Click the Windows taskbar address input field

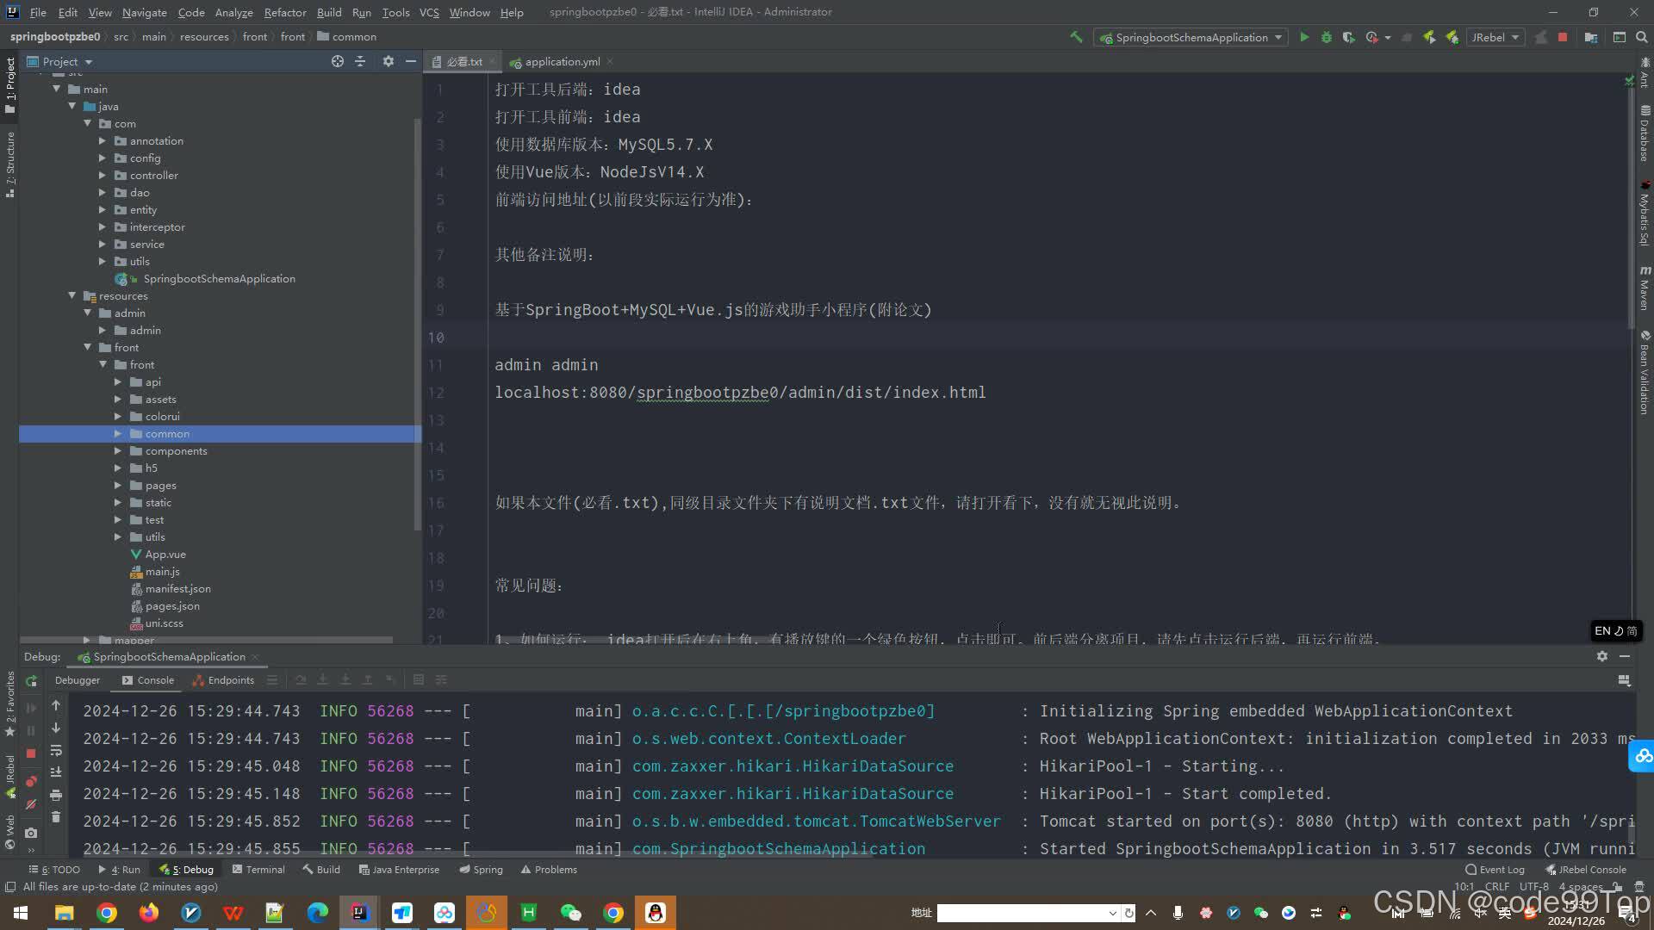(1021, 913)
